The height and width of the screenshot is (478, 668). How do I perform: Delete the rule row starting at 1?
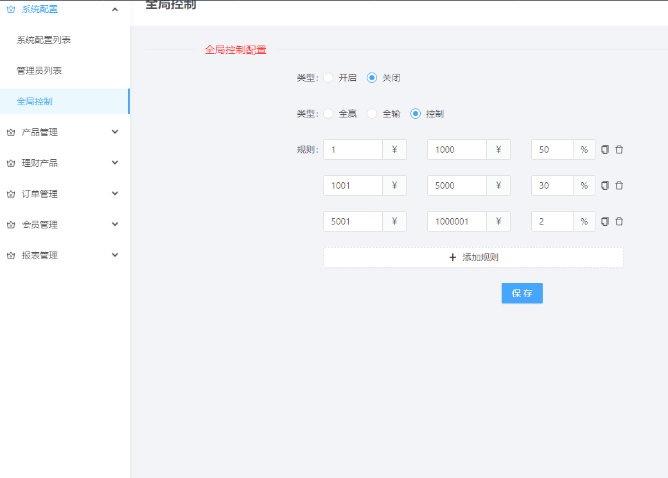pos(619,149)
